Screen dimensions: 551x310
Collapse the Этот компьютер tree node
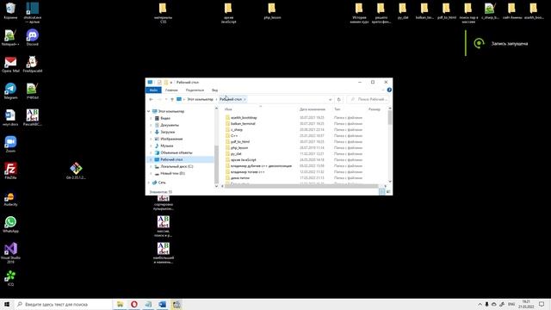click(149, 111)
